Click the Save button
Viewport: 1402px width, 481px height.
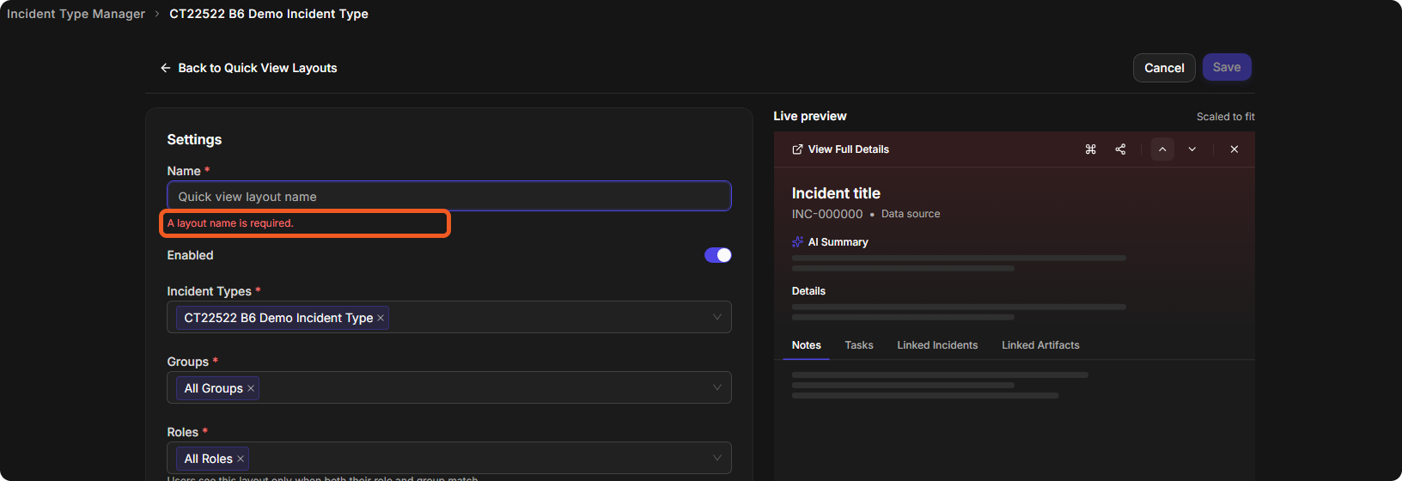(x=1227, y=67)
